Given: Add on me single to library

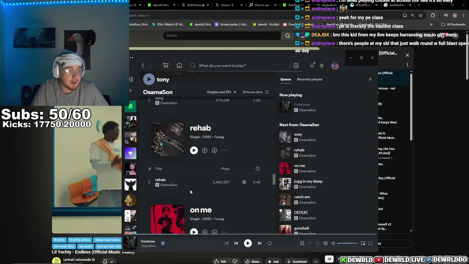Looking at the screenshot, I should tap(204, 232).
